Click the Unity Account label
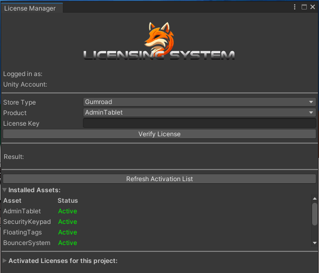This screenshot has height=273, width=319. pyautogui.click(x=25, y=84)
